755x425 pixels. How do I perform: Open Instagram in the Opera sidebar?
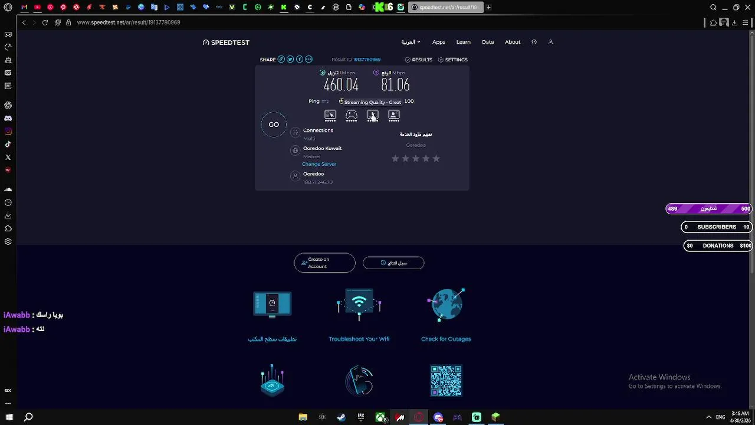(x=8, y=132)
